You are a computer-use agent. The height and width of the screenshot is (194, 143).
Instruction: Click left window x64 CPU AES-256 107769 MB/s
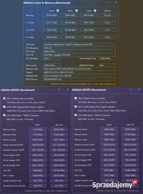tap(59, 170)
